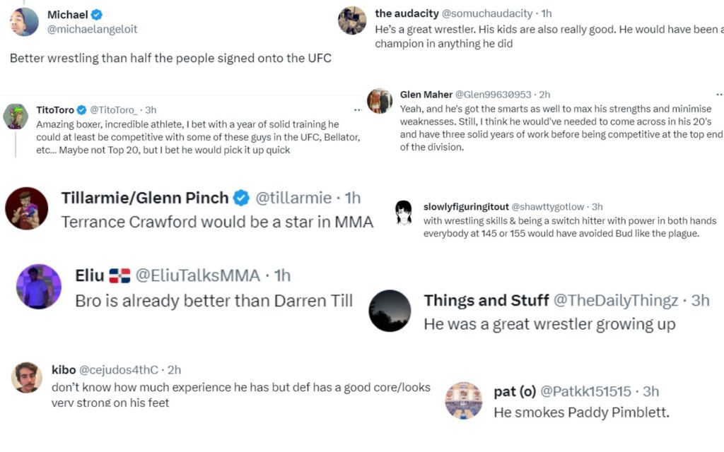Image resolution: width=724 pixels, height=452 pixels.
Task: Click Michael's blue verified badge
Action: 97,15
